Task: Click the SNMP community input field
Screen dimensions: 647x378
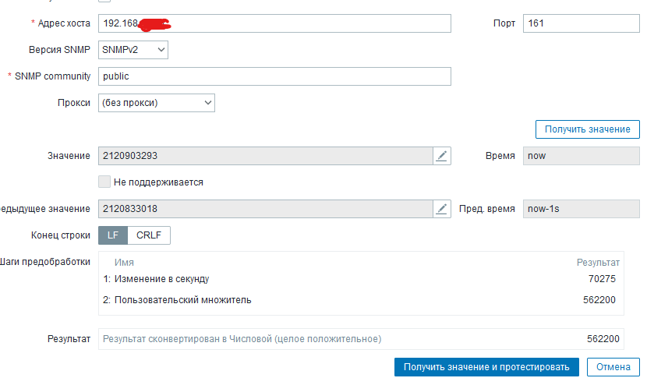Action: tap(274, 76)
